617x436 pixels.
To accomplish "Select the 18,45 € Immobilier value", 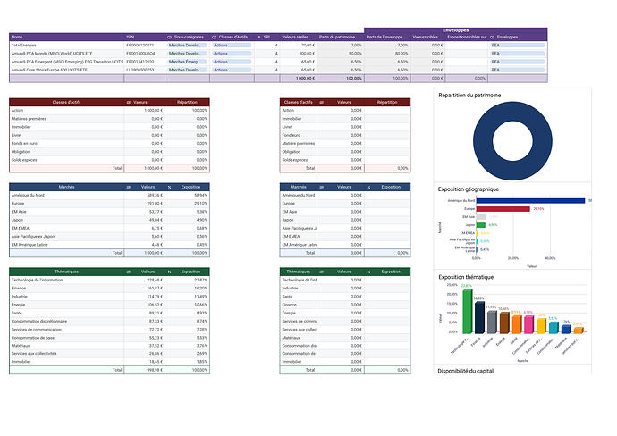I will point(144,362).
